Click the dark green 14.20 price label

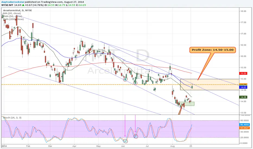243,97
